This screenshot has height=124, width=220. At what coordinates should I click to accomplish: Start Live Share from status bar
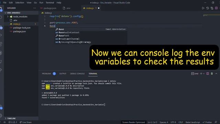pyautogui.click(x=25, y=122)
